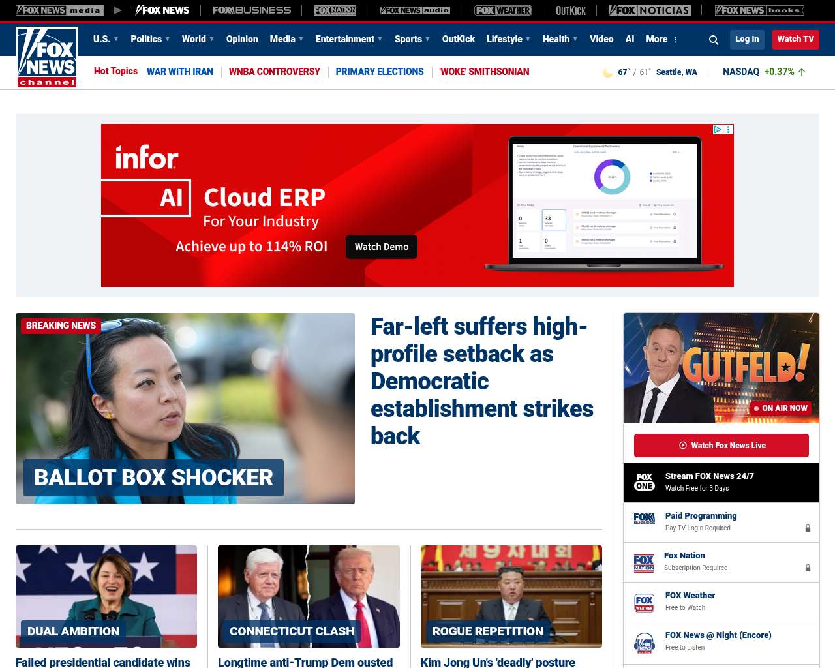Go to the Opinion section
Image resolution: width=835 pixels, height=668 pixels.
point(242,39)
